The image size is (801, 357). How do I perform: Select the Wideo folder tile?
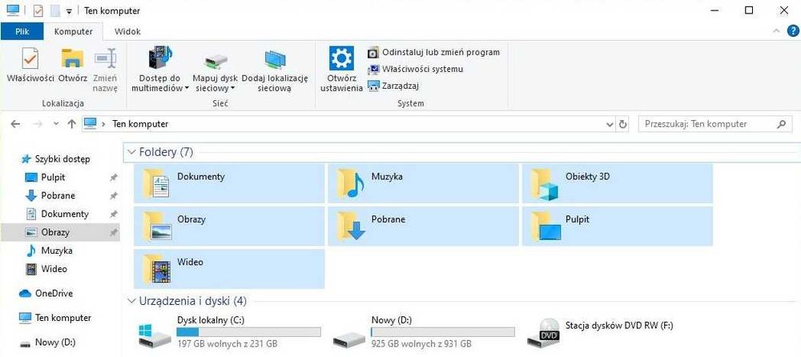229,269
